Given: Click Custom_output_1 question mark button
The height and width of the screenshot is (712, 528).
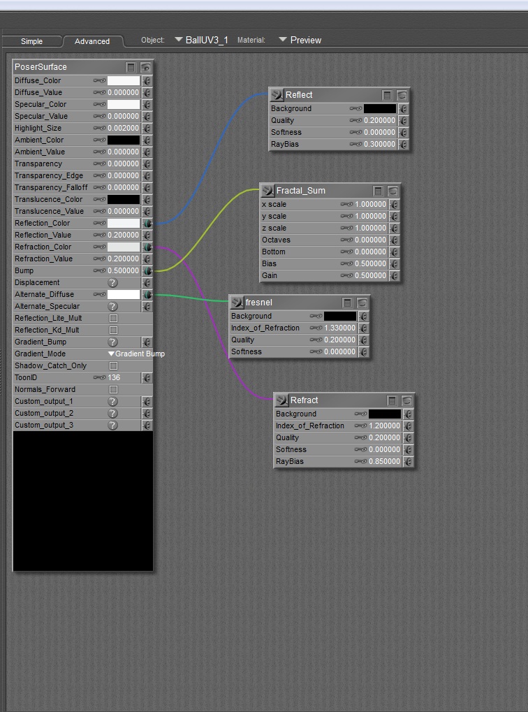Looking at the screenshot, I should pyautogui.click(x=112, y=401).
